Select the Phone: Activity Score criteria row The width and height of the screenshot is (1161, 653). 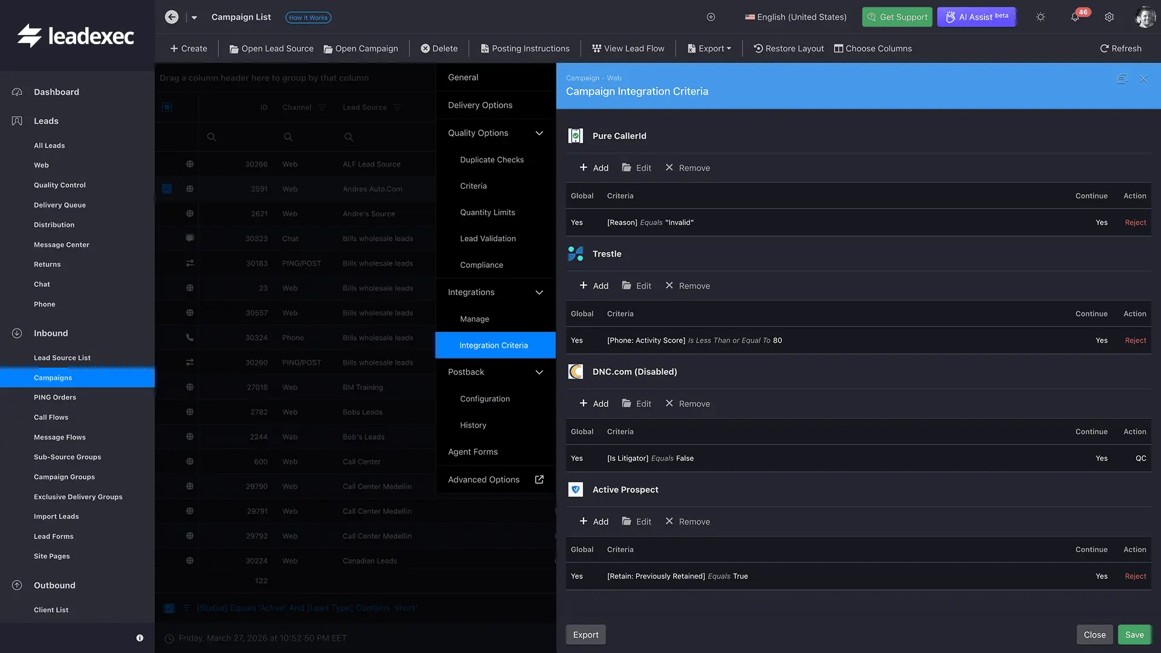tap(859, 340)
